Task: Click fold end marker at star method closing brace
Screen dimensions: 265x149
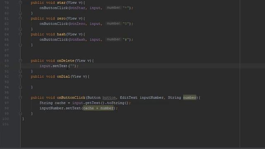Action: (x=20, y=13)
